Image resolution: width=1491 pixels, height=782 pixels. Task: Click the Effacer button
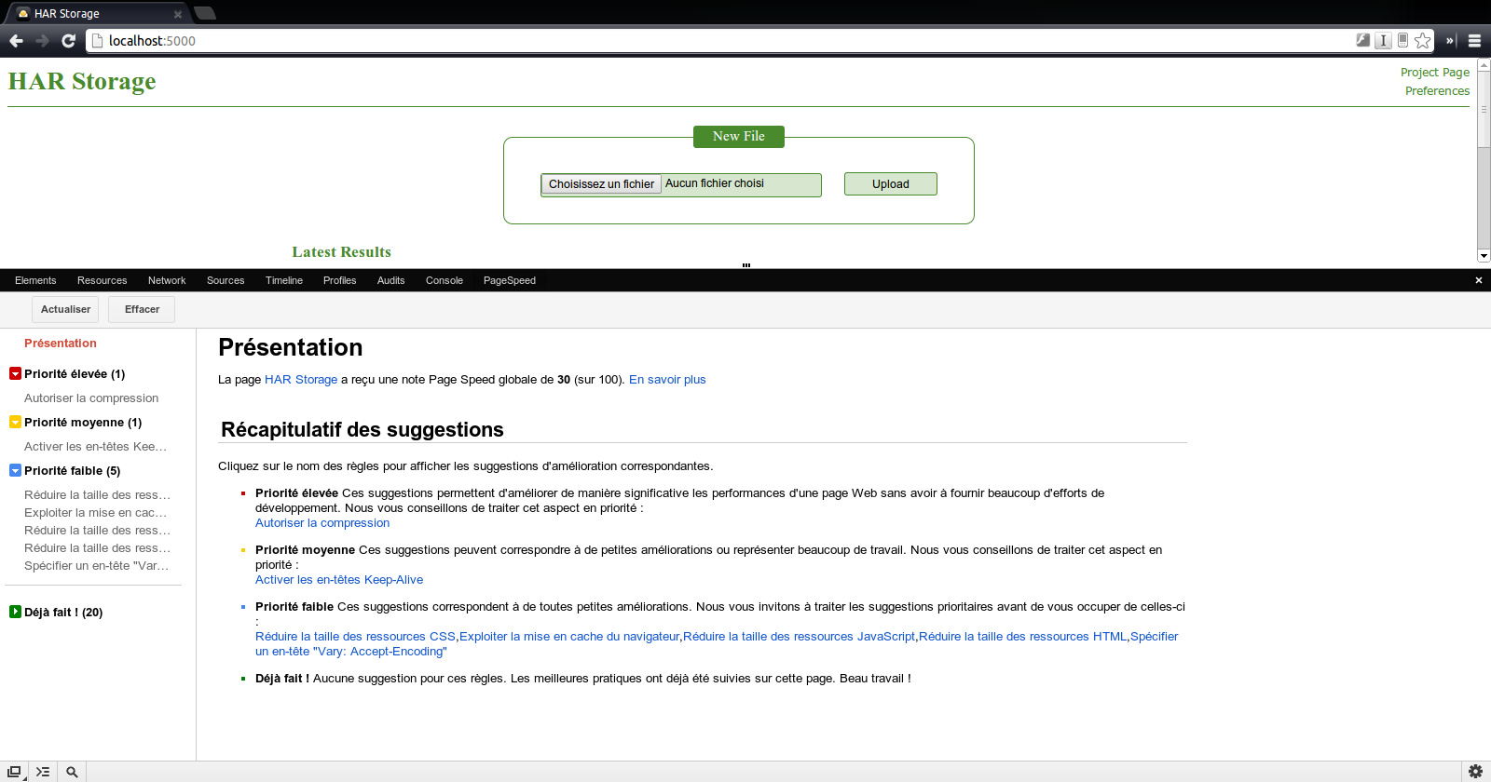pos(142,309)
